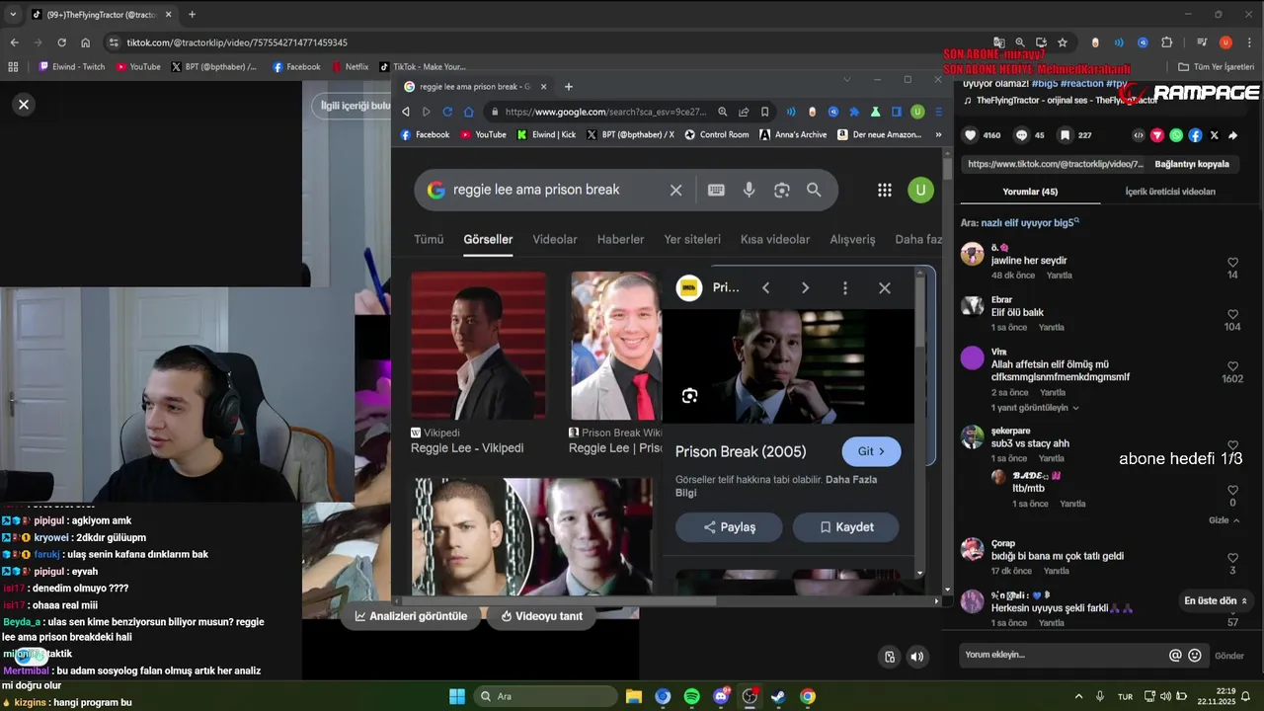
Task: Open the Google apps grid
Action: point(885,190)
